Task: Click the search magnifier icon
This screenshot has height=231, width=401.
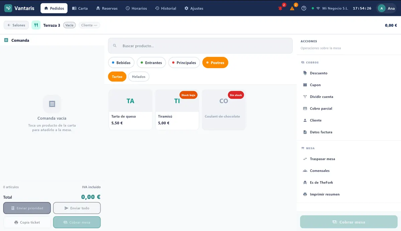Action: 115,46
